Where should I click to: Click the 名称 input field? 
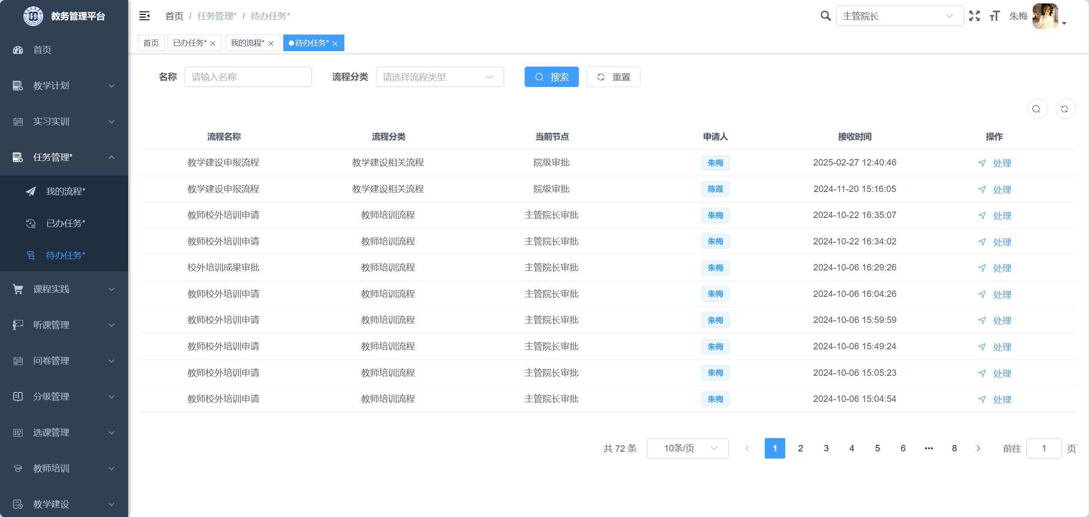248,77
